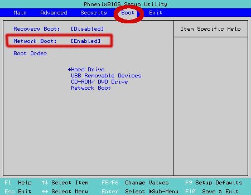This screenshot has width=251, height=195.
Task: Select CD-ROM/ DVD Drive boot entry
Action: (x=99, y=82)
